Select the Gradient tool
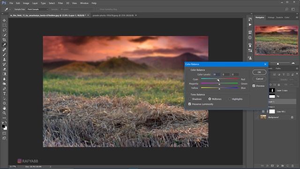Viewport: 300px width, 169px height. 4,74
